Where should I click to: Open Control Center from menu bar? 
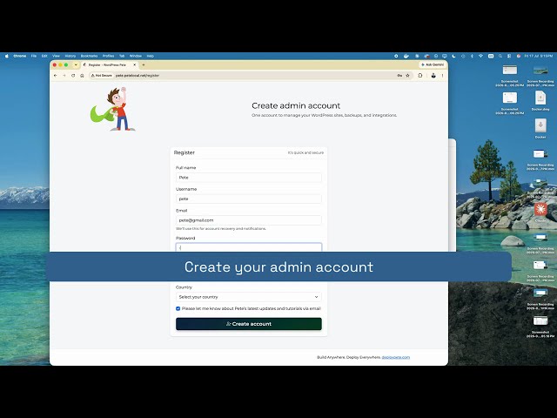509,56
